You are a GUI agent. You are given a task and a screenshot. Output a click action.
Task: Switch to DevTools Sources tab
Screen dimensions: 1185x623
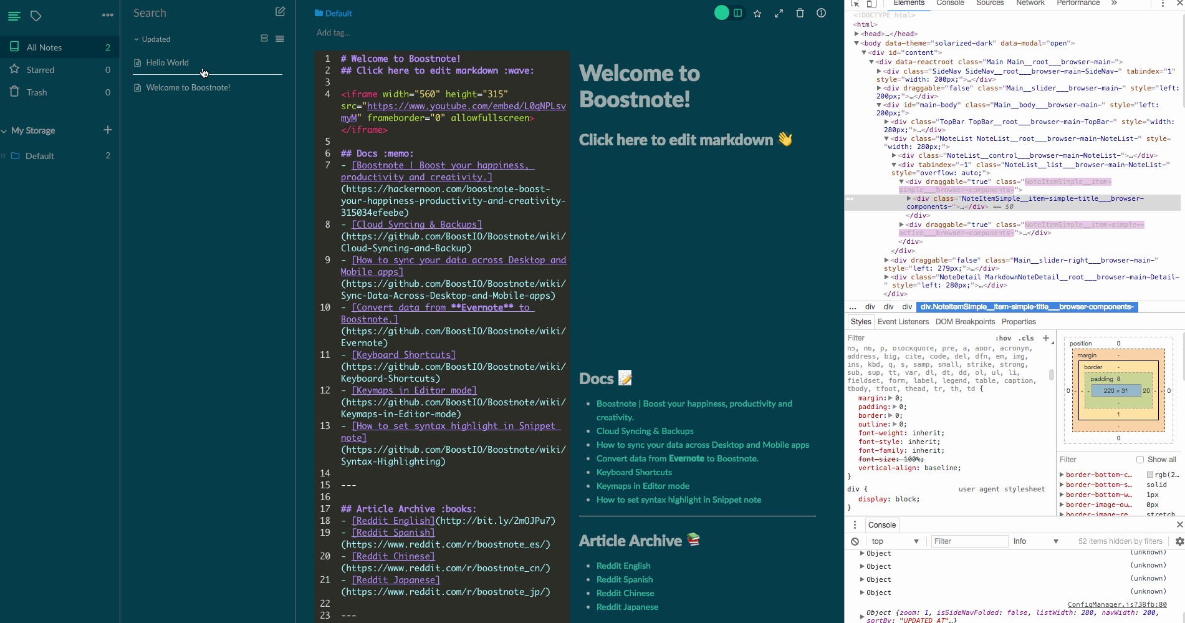click(990, 3)
